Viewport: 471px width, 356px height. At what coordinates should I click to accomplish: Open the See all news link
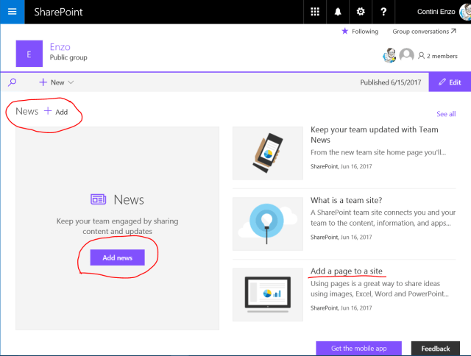(446, 114)
